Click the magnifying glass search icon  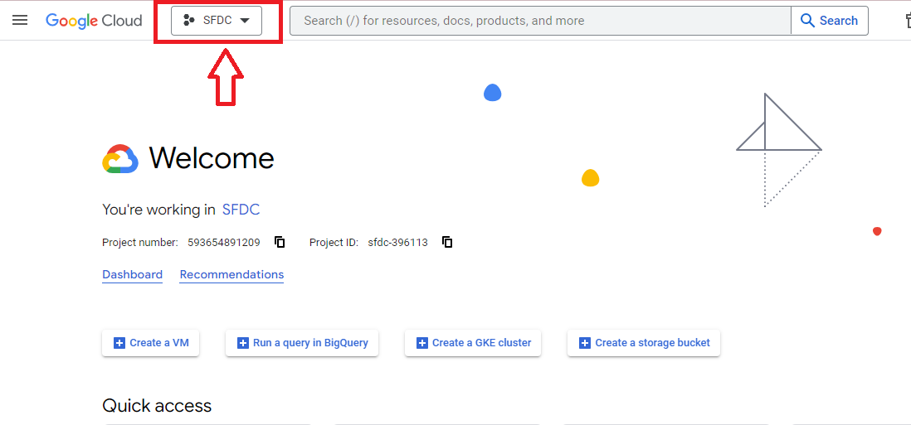pyautogui.click(x=807, y=20)
